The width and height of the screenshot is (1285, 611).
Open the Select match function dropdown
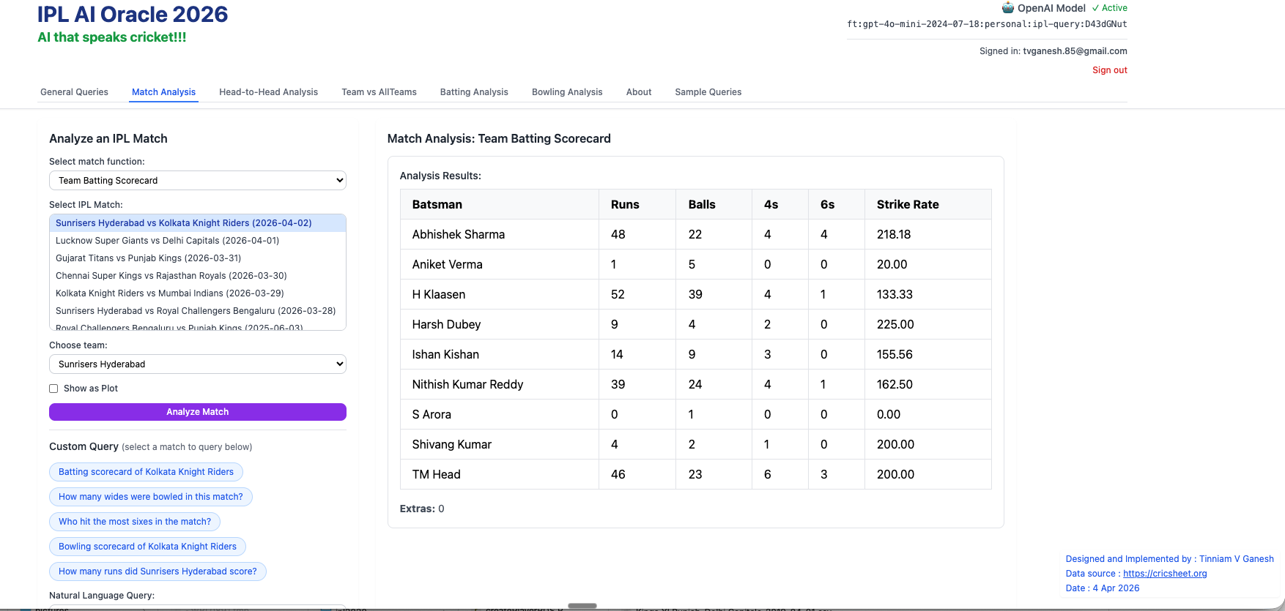coord(197,181)
